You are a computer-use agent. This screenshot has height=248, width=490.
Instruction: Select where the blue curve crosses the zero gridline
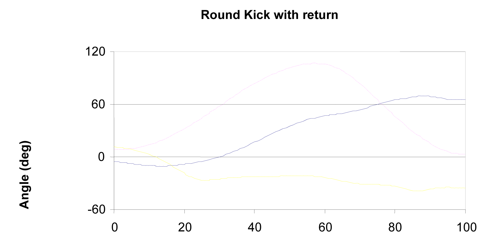tap(219, 157)
